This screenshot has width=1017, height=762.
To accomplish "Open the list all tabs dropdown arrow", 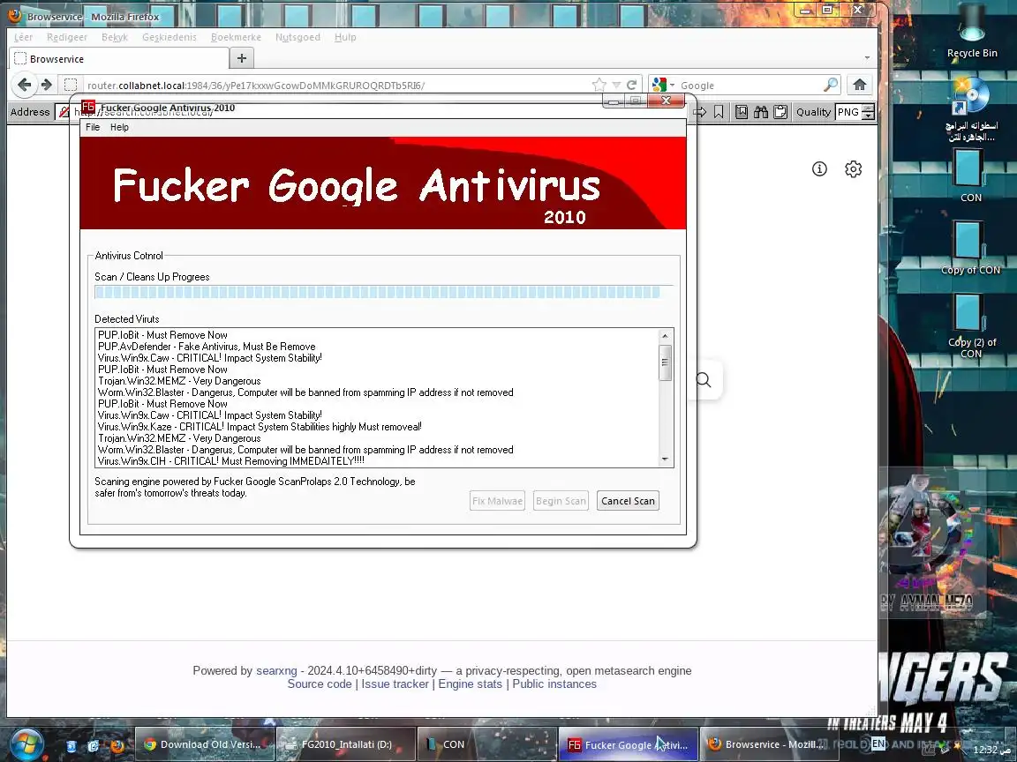I will (867, 57).
